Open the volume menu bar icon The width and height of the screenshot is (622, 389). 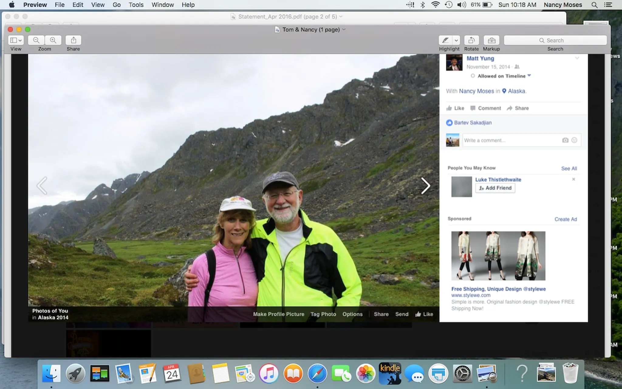pyautogui.click(x=461, y=5)
